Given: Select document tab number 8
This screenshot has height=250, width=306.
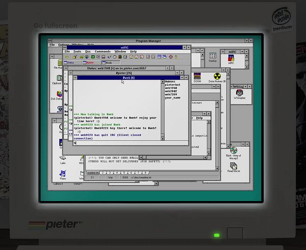Looking at the screenshot, I should (x=145, y=173).
